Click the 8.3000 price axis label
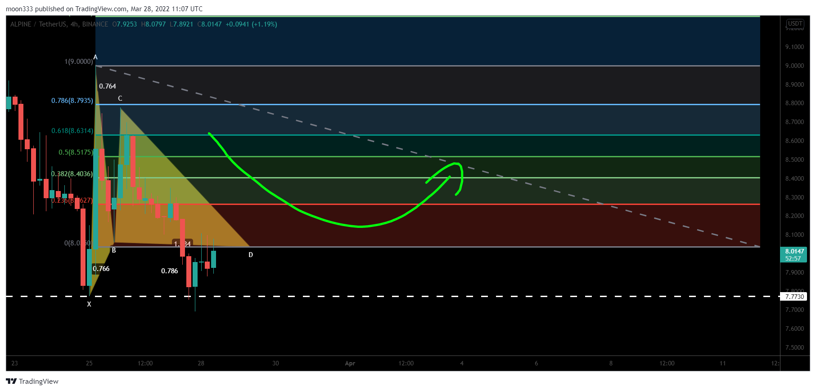This screenshot has width=816, height=391. tap(794, 197)
